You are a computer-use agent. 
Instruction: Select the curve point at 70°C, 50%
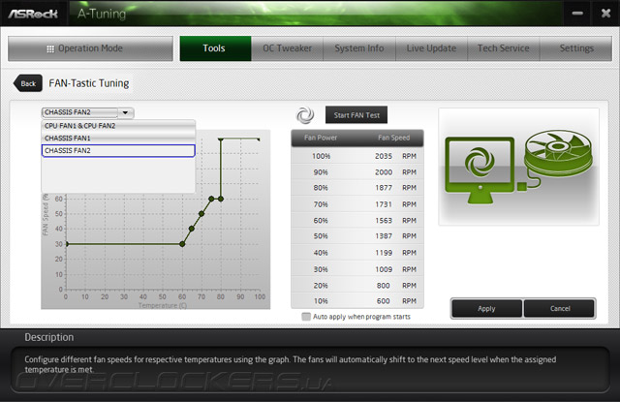pos(201,213)
